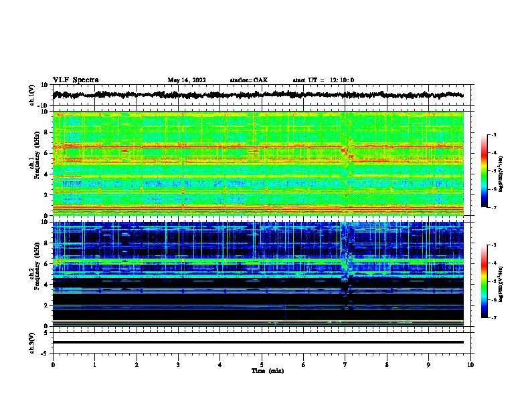Click the ch.1(V) waveform axis label

[x=32, y=95]
